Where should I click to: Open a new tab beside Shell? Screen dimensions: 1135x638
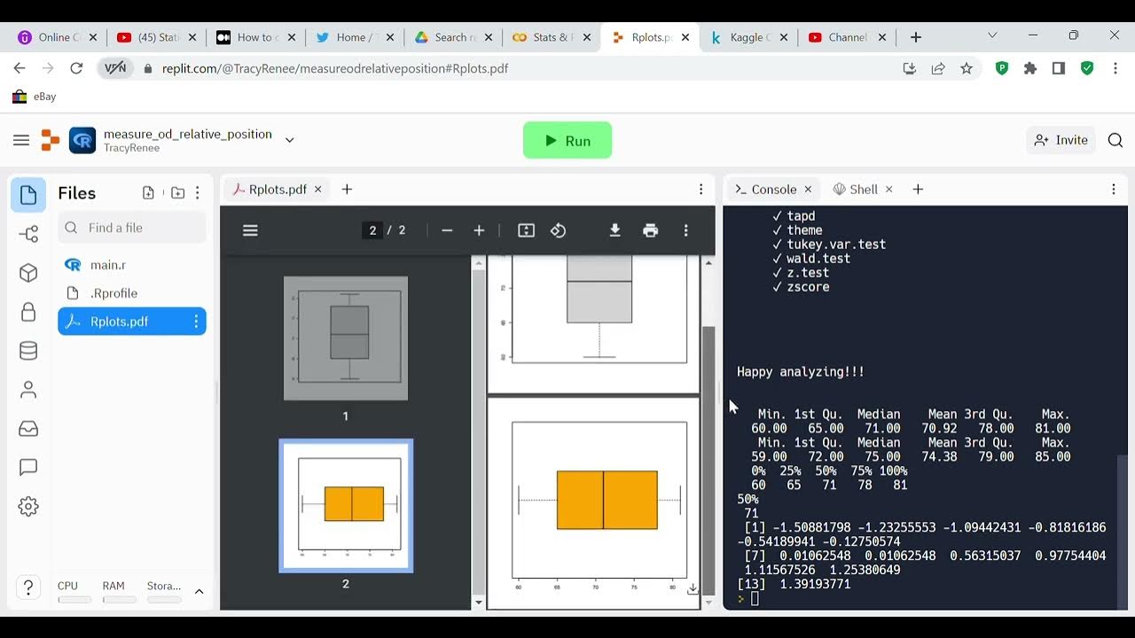(918, 190)
